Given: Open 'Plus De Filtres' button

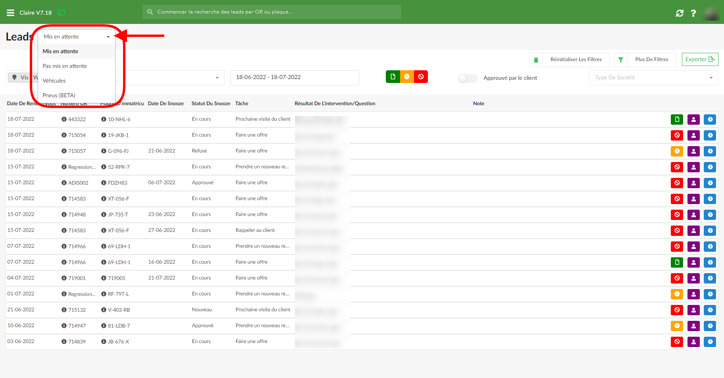Looking at the screenshot, I should click(x=651, y=60).
